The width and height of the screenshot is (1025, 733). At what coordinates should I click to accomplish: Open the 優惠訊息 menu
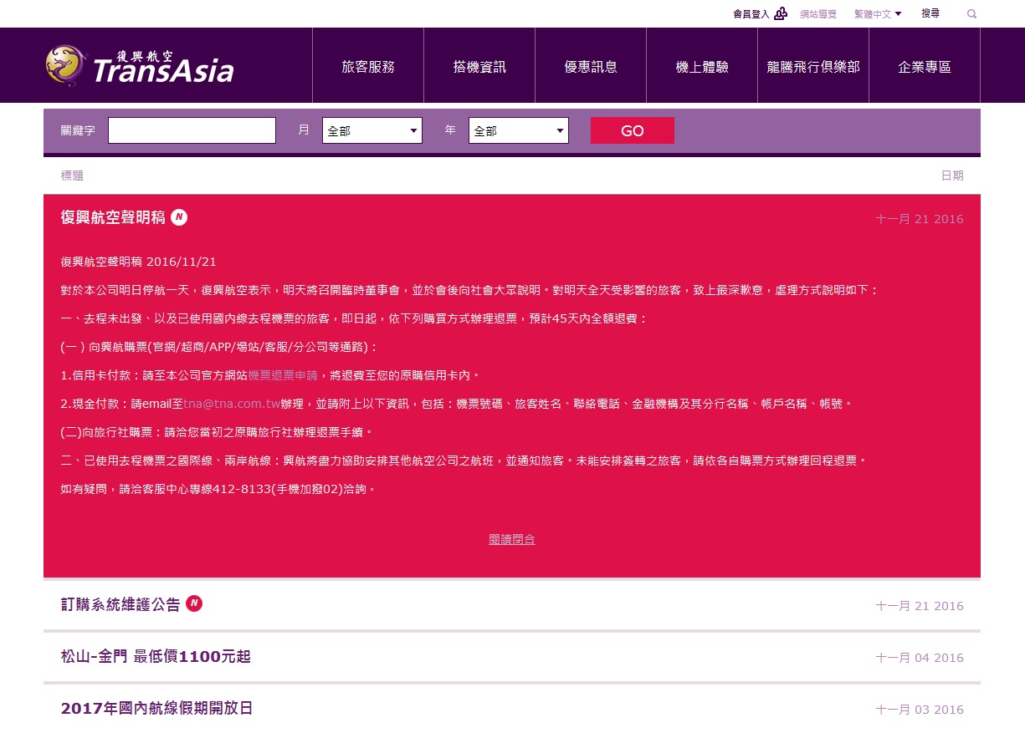tap(591, 67)
